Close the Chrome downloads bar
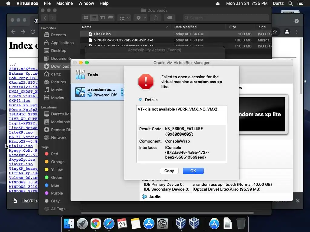Viewport: 310px width, 232px height. (x=298, y=201)
